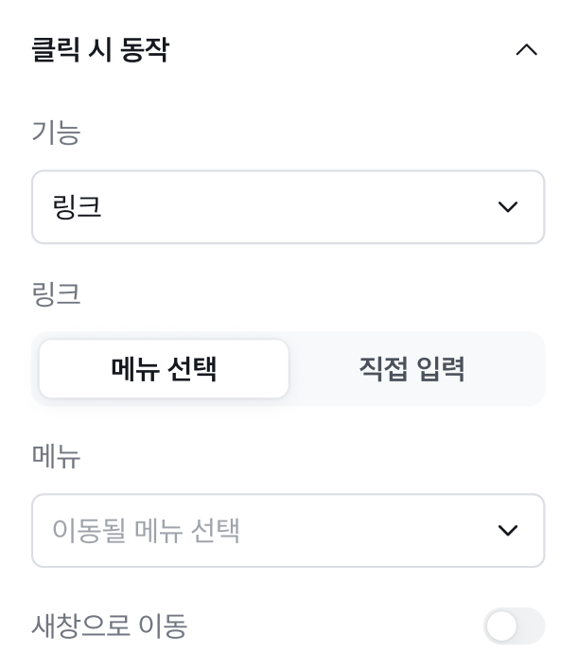Click the 직접 입력 button text
The image size is (578, 670).
(x=412, y=369)
